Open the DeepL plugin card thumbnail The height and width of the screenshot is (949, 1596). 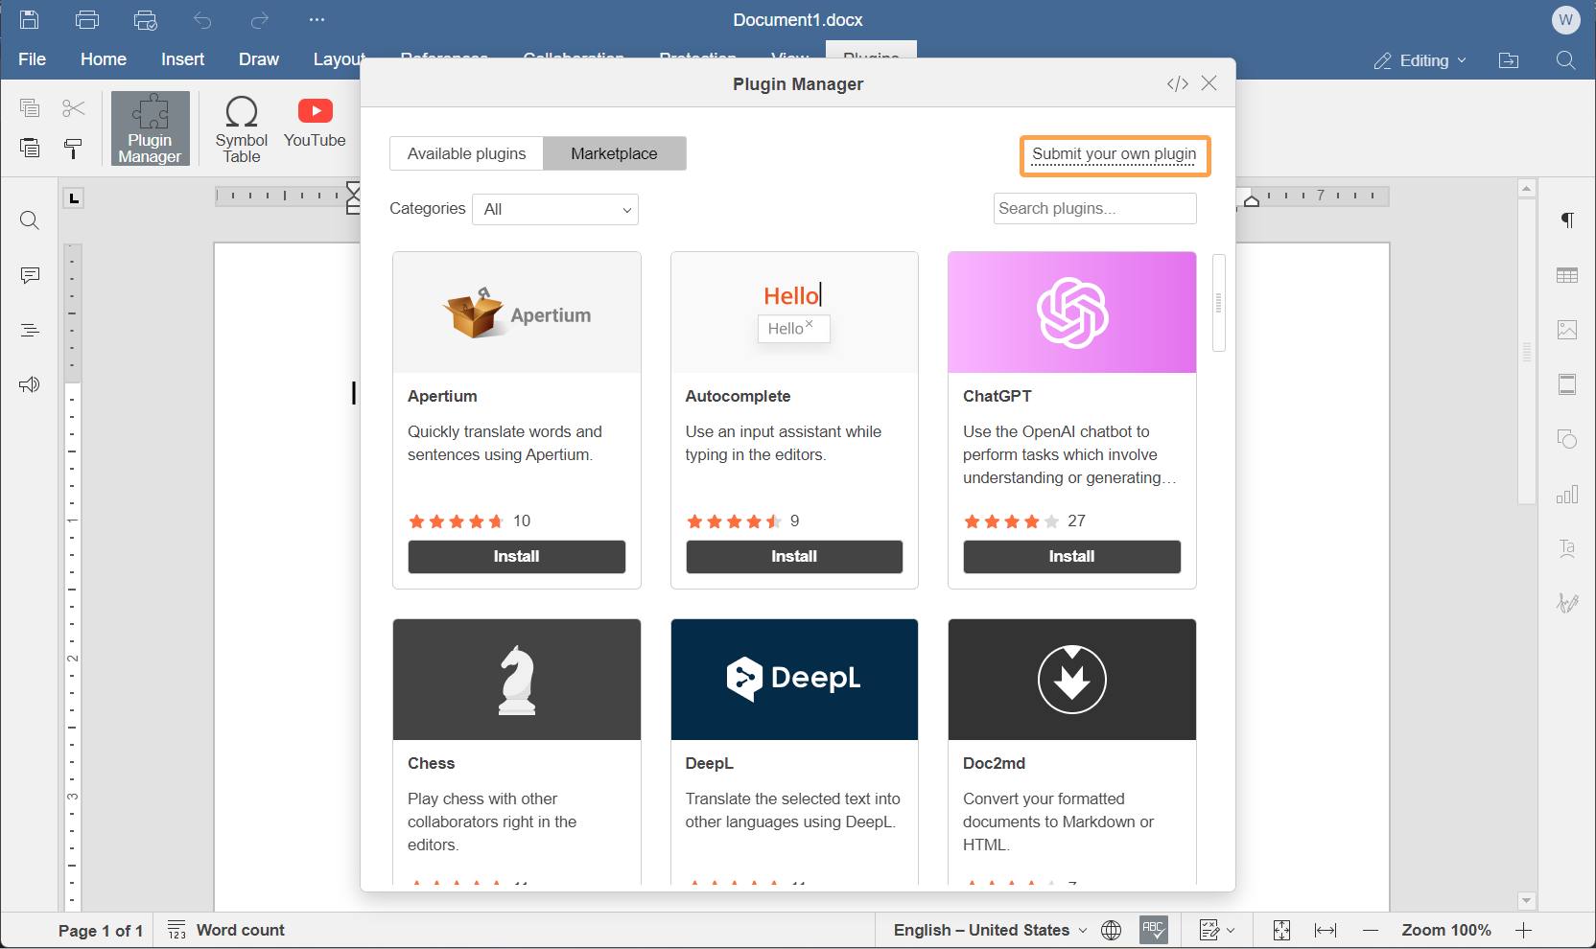[x=794, y=680]
